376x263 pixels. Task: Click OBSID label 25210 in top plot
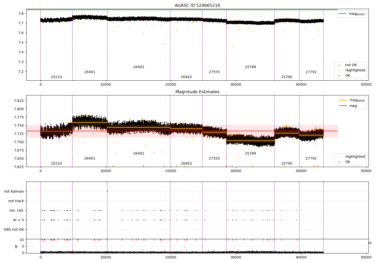coord(56,77)
